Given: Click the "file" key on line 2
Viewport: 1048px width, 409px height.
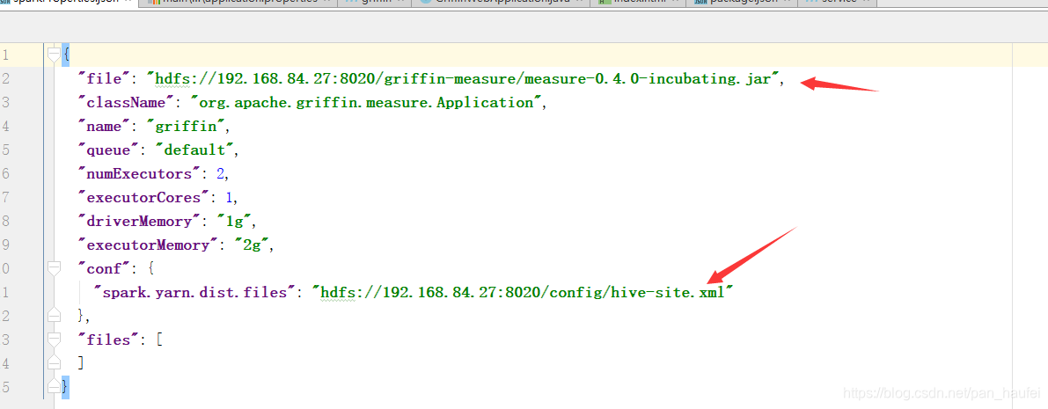Looking at the screenshot, I should (x=104, y=79).
